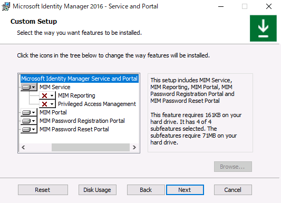
Task: Click the Disk Usage button
Action: [98, 190]
